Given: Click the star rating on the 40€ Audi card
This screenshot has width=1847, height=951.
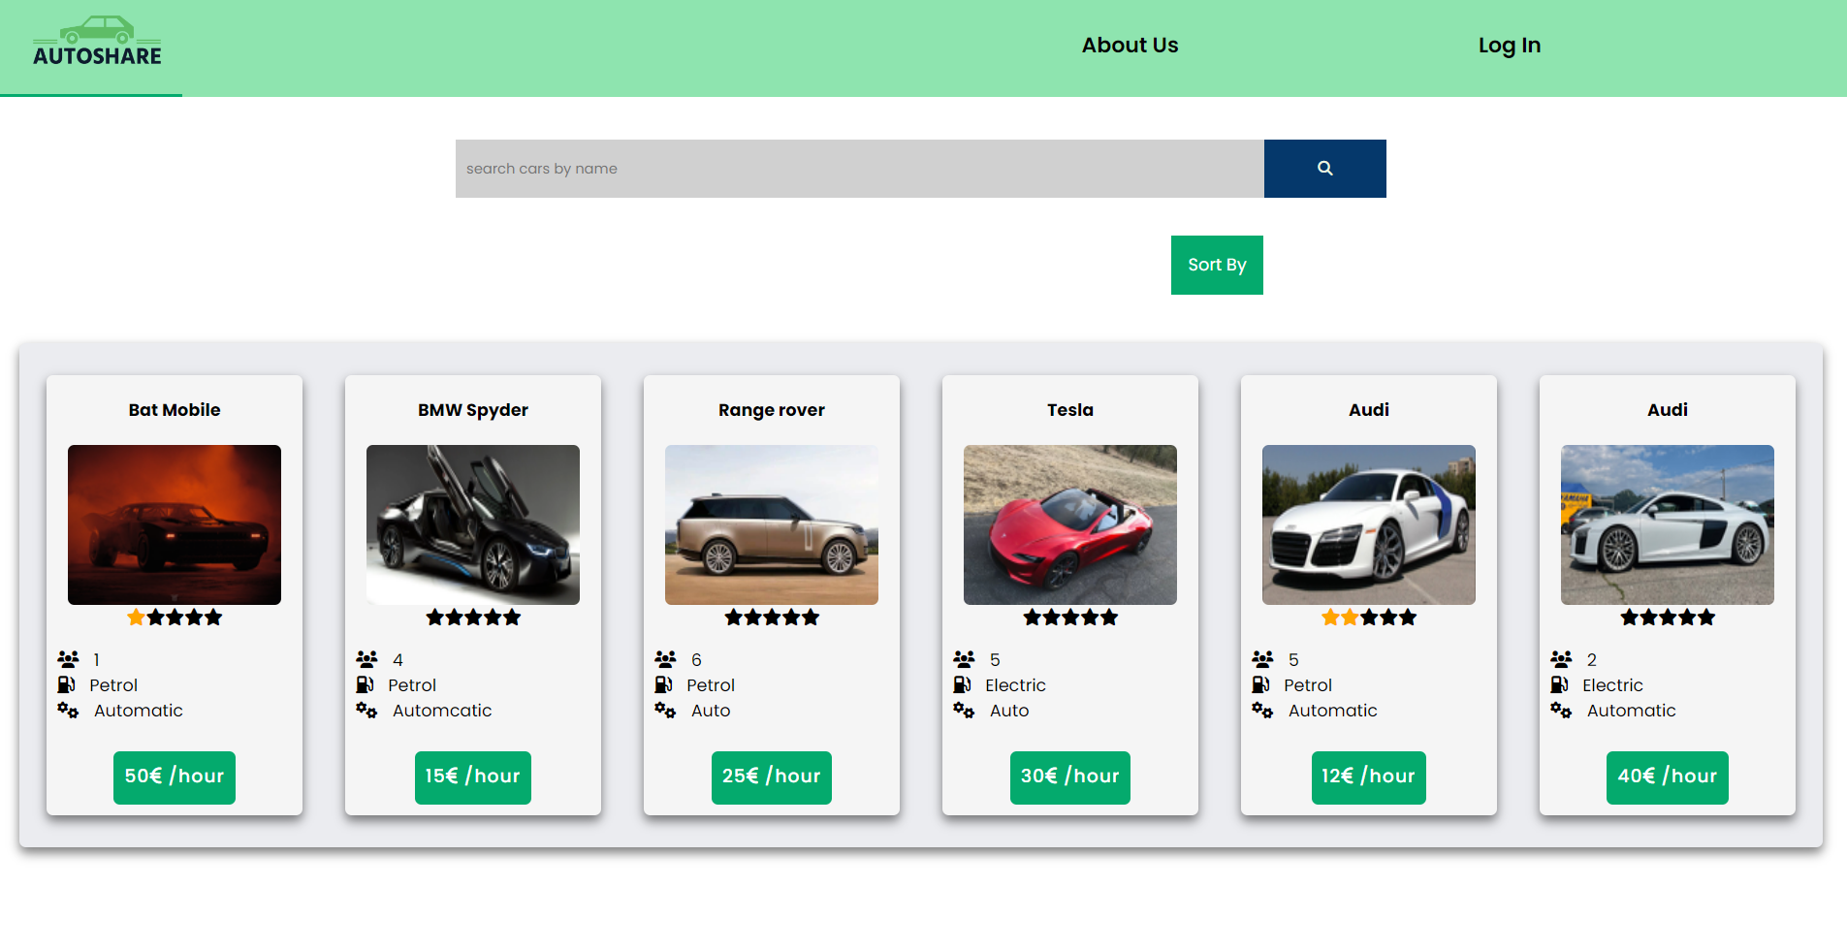Looking at the screenshot, I should pos(1668,618).
